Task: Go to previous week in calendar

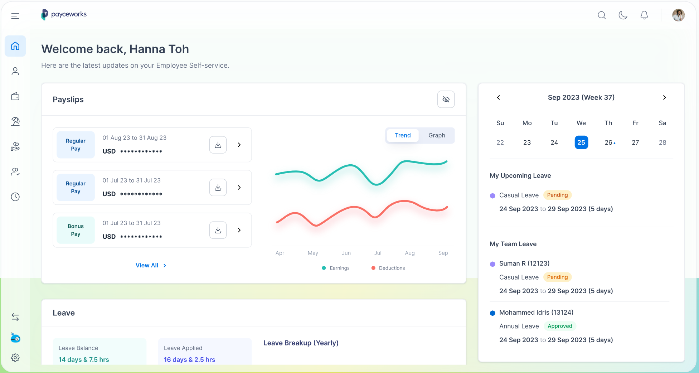Action: tap(498, 97)
